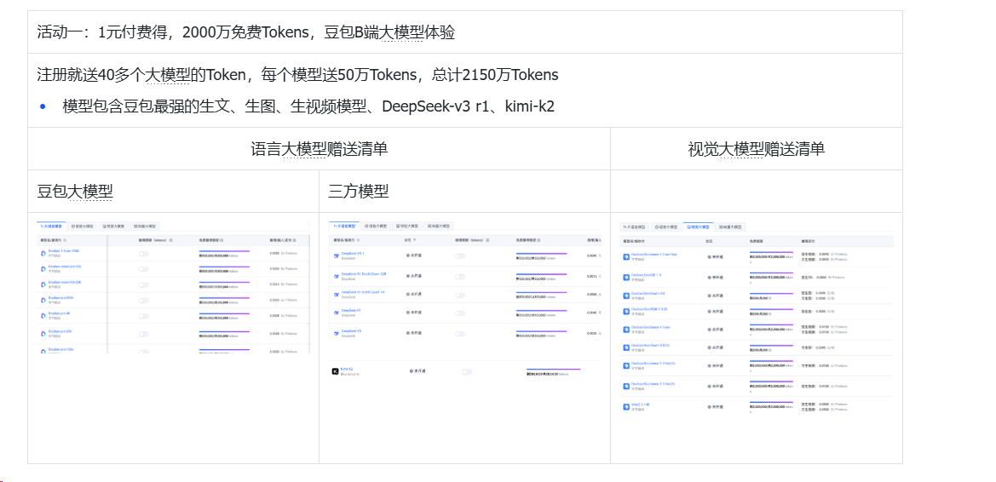Click quota progress bar for Doubao-1.5-pro-256k

224,251
